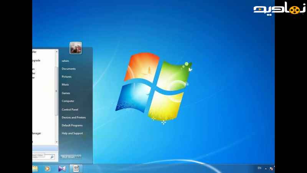The width and height of the screenshot is (307, 173).
Task: Click the Shut down button
Action: (x=68, y=157)
